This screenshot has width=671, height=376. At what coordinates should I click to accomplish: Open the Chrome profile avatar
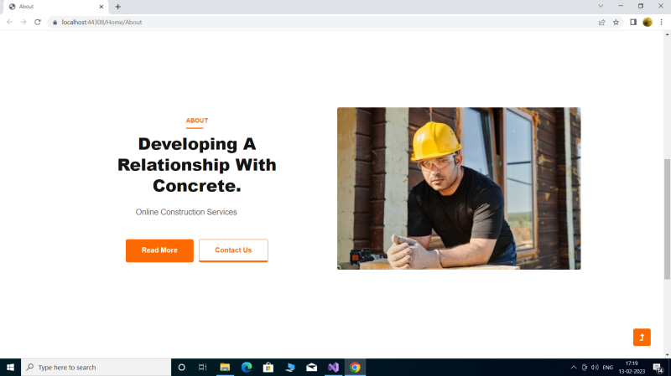point(648,22)
